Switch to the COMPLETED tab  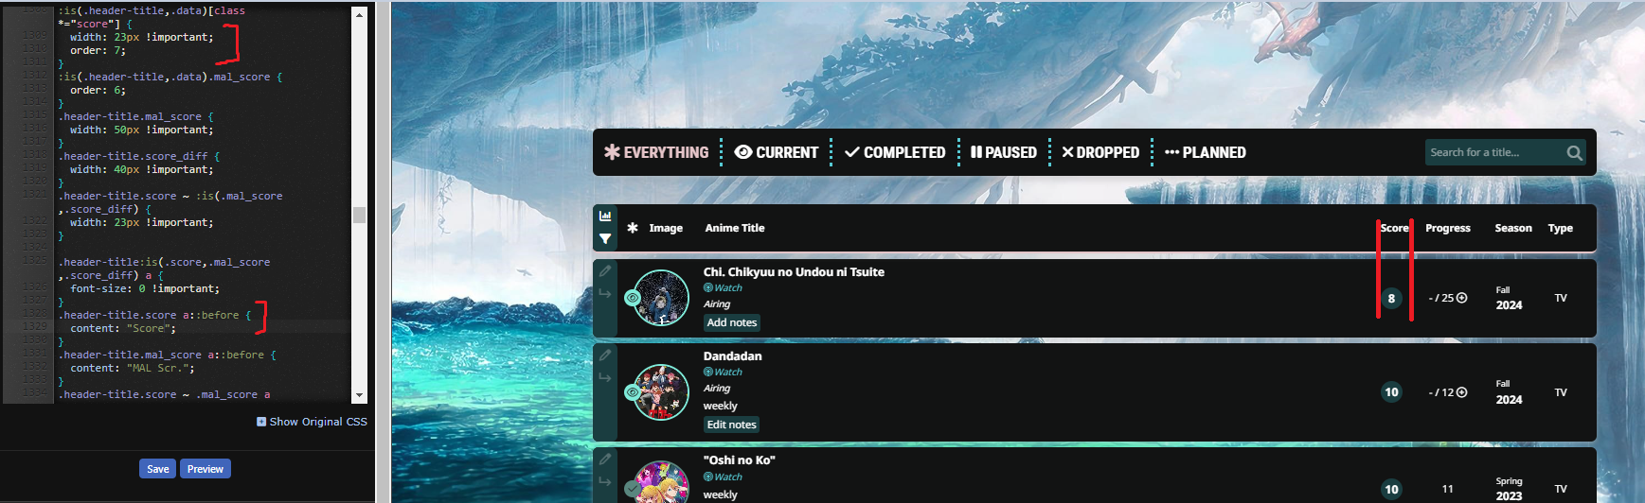(x=895, y=152)
